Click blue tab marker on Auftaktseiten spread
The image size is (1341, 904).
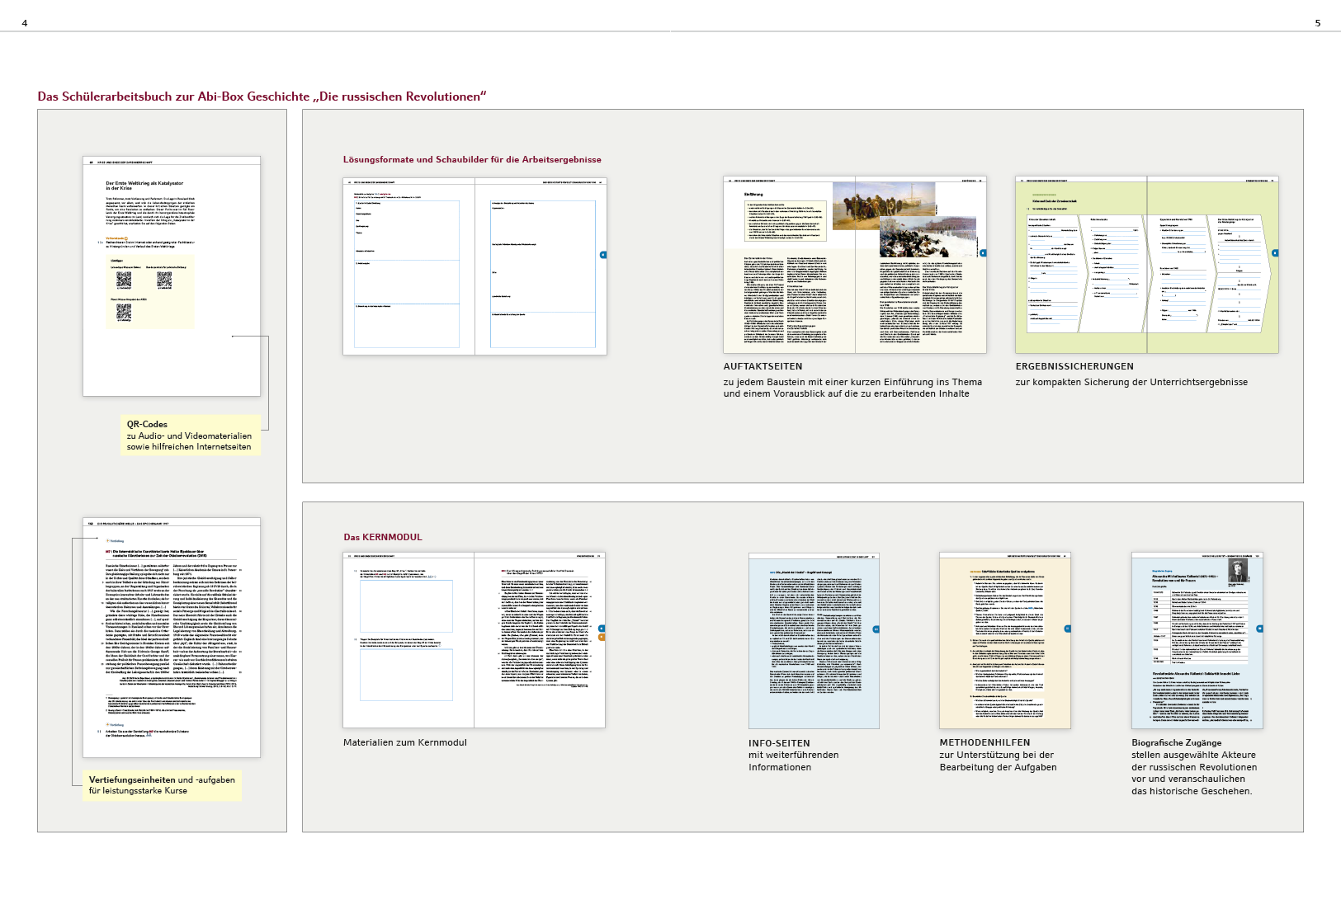(x=982, y=253)
